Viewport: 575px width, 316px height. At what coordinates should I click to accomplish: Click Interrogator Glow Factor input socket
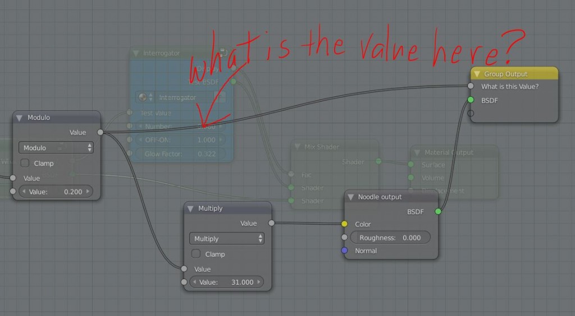pos(130,154)
